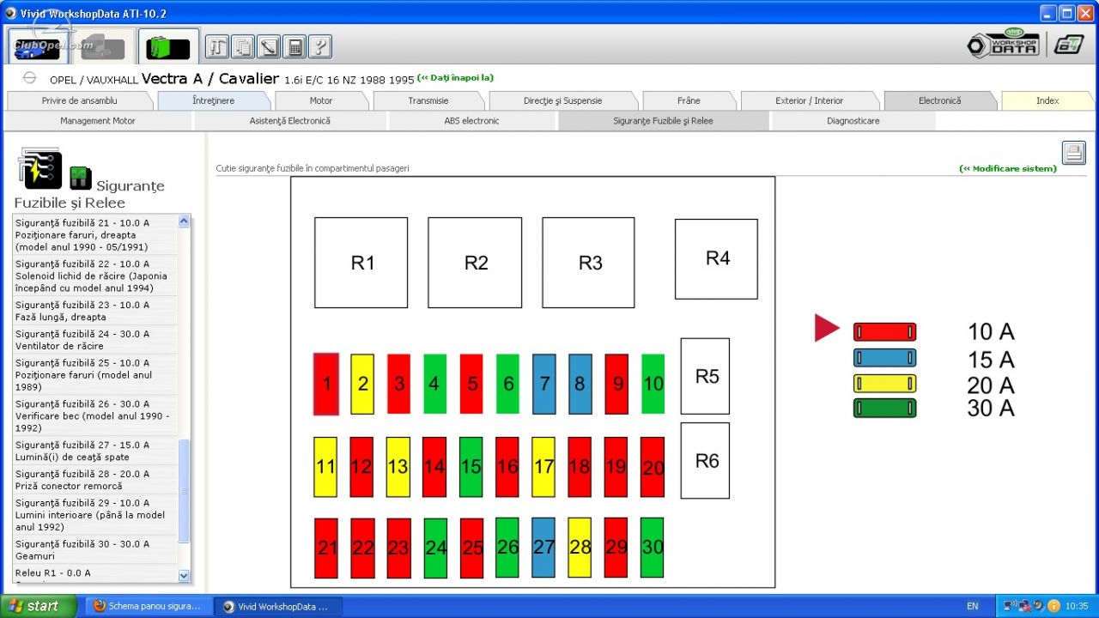This screenshot has width=1099, height=618.
Task: Select list entry Siguranță fuzibilă 29
Action: (95, 514)
